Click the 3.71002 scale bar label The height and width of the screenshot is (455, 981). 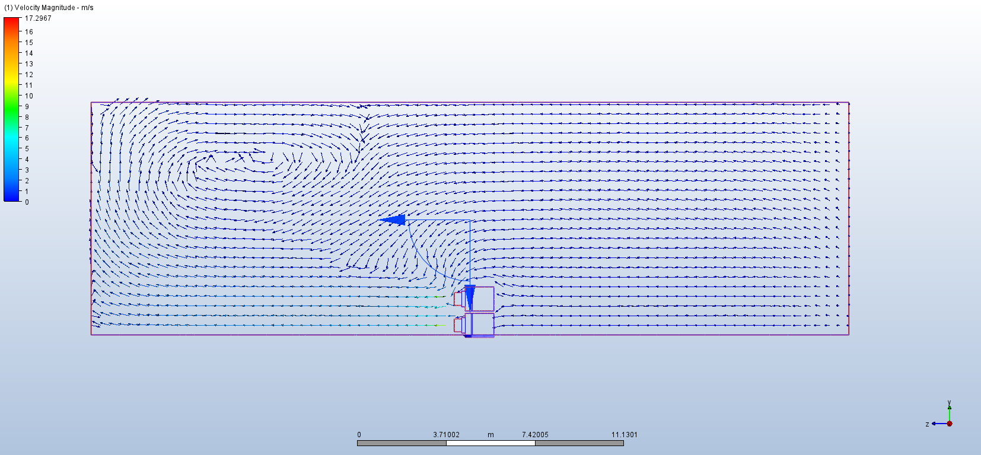[446, 435]
